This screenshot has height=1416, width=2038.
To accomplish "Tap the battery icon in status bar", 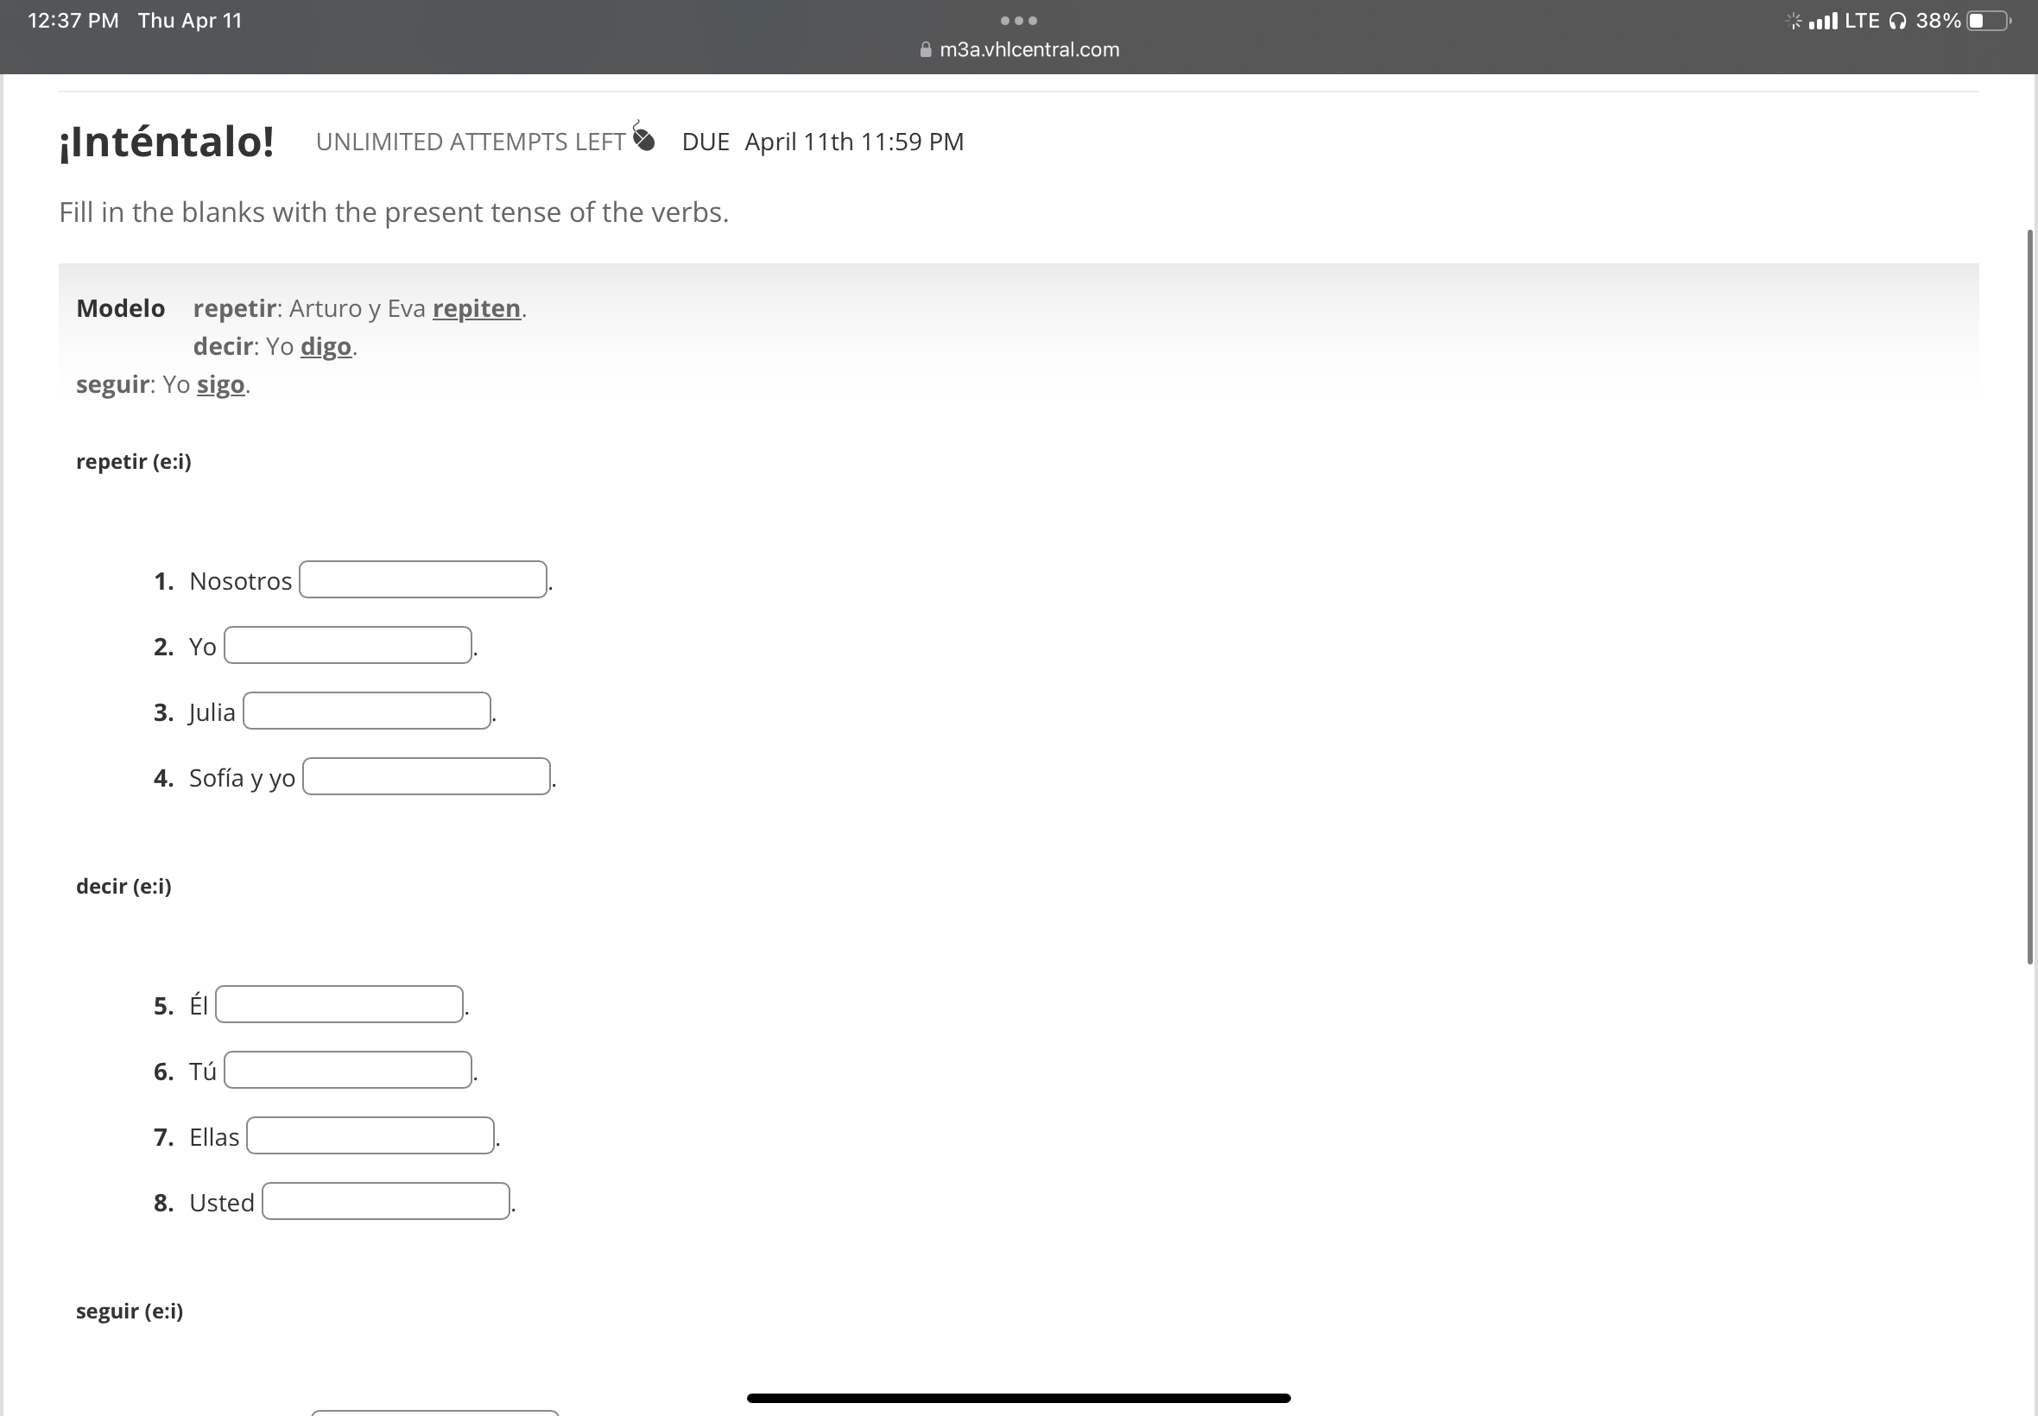I will (x=1988, y=21).
